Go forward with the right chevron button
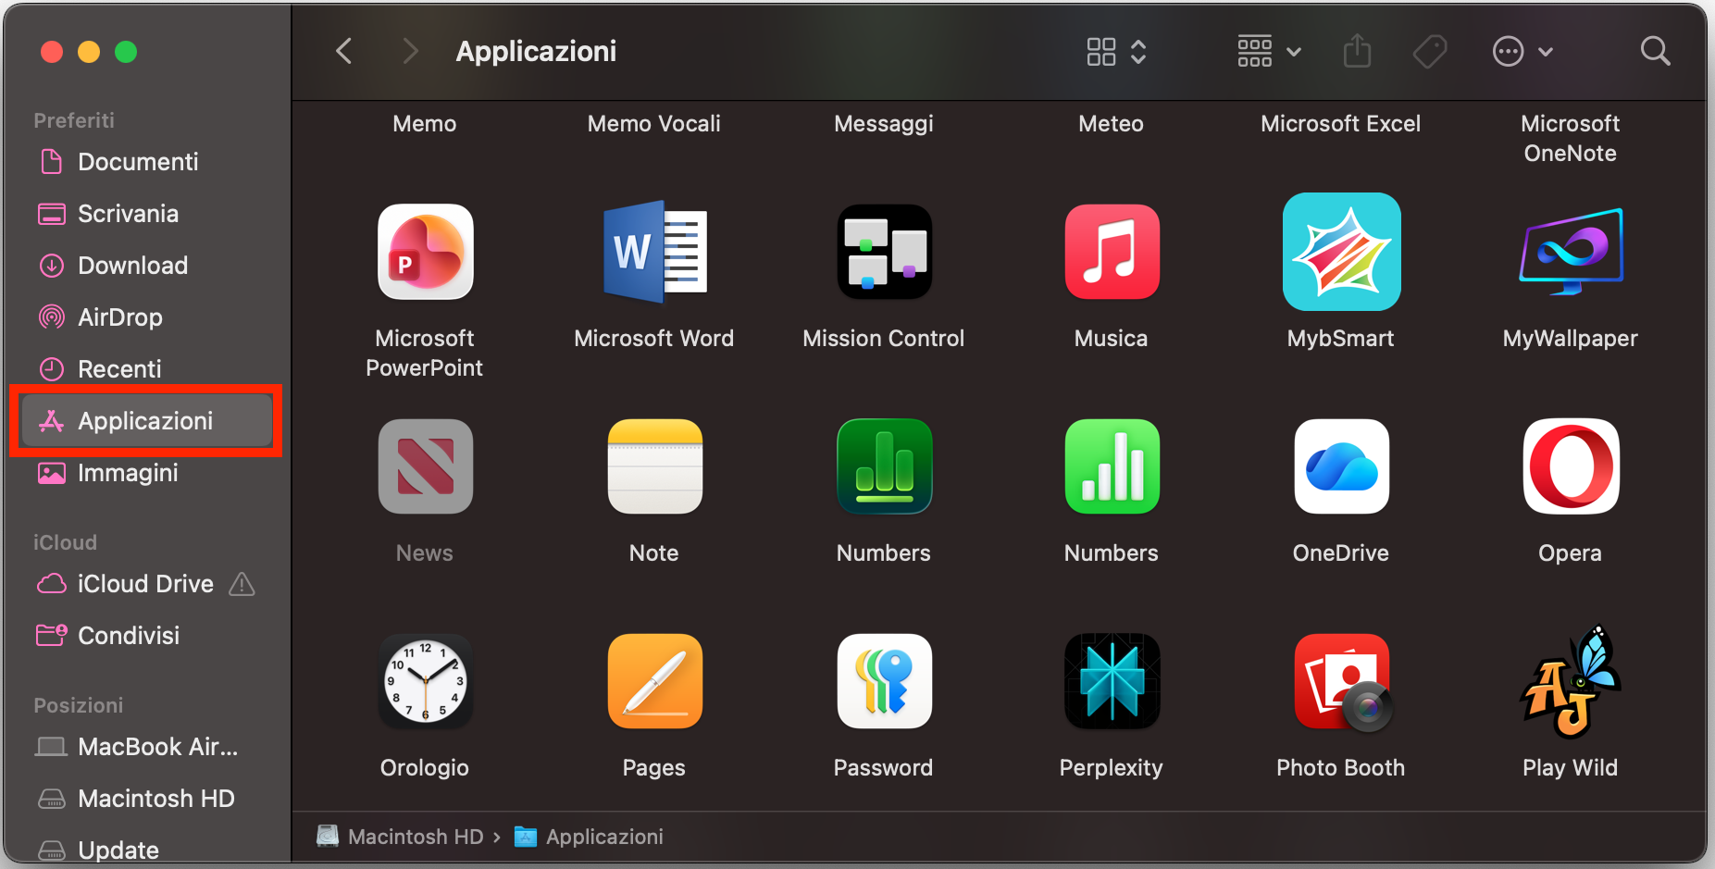 (410, 51)
